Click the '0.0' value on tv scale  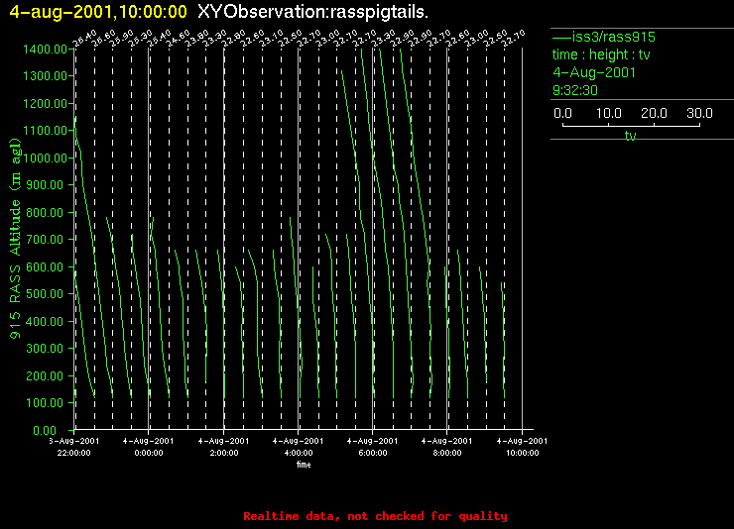coord(562,113)
